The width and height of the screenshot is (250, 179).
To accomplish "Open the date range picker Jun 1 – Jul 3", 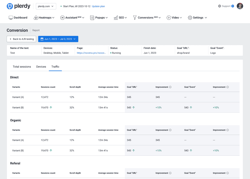I will tap(58, 39).
